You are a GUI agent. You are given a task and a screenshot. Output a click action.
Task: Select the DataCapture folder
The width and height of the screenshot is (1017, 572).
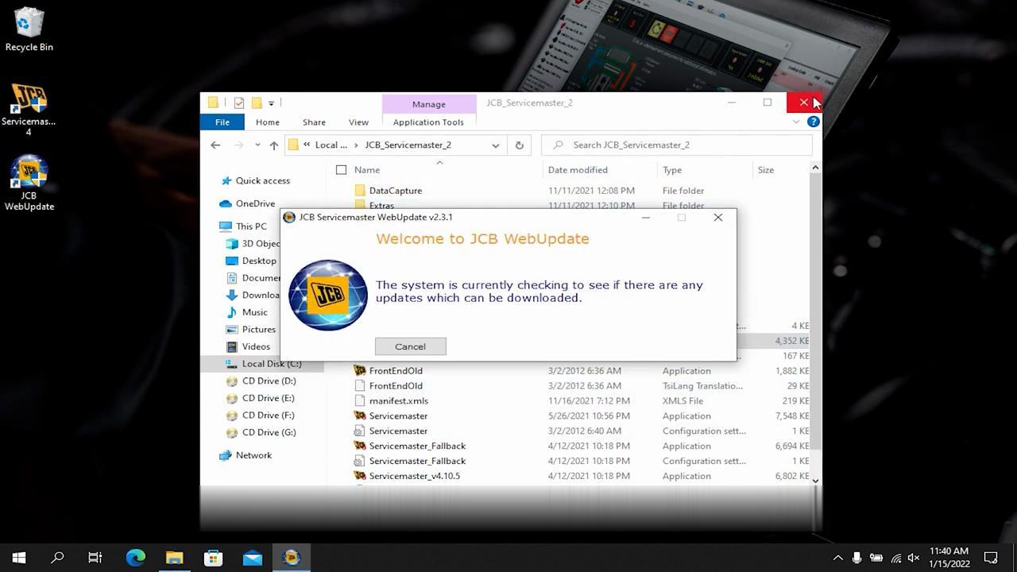tap(396, 191)
